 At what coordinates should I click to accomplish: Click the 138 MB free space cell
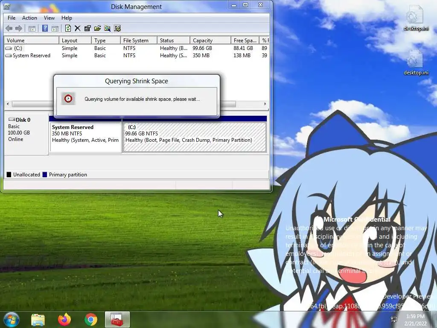pyautogui.click(x=242, y=56)
